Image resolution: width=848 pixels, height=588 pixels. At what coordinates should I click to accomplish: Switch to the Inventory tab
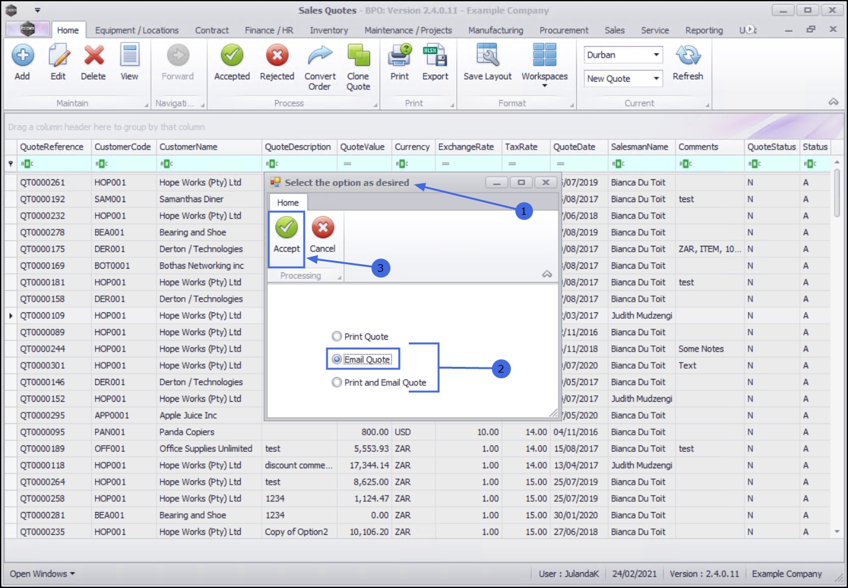click(x=329, y=30)
